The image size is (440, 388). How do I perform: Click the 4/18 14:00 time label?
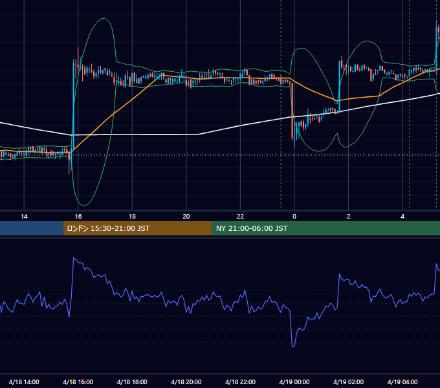point(24,382)
